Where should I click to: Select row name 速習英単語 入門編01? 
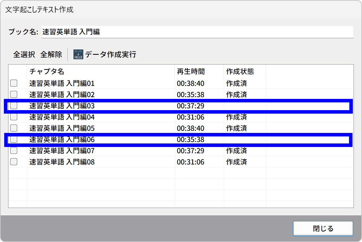62,83
